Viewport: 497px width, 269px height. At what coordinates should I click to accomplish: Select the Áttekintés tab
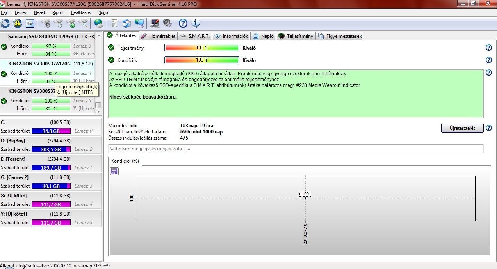[x=121, y=35]
